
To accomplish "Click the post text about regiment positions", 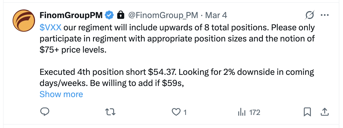I will [x=177, y=39].
